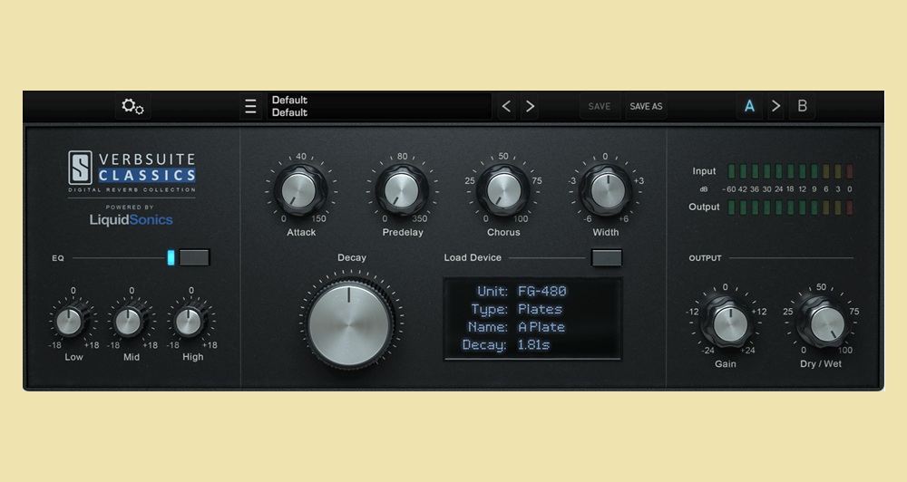
Task: Click the SAVE AS button
Action: pyautogui.click(x=646, y=106)
